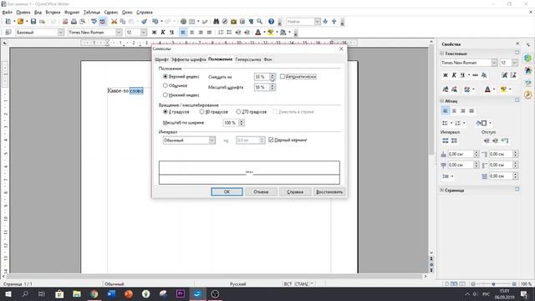Open the sidebar font size dropdown
The height and width of the screenshot is (301, 535).
(x=515, y=63)
